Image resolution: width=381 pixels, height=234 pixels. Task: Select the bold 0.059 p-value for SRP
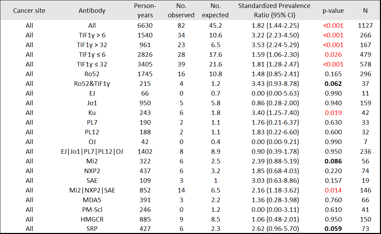click(x=333, y=229)
